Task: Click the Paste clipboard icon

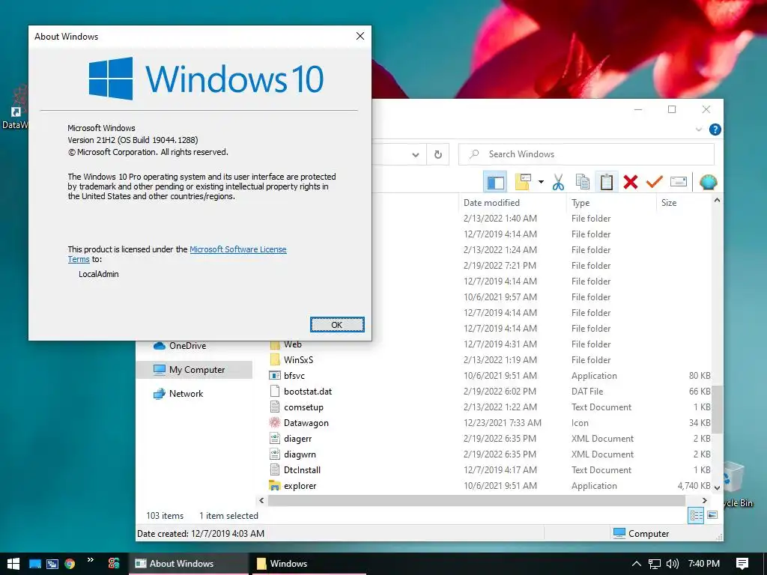Action: coord(607,183)
